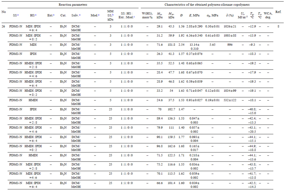Select the 'Reaction parameters' heading

pos(73,4)
